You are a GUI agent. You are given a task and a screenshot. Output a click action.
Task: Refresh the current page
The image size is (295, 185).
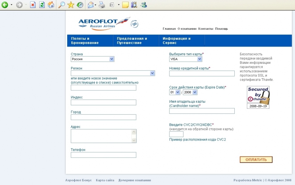point(42,5)
